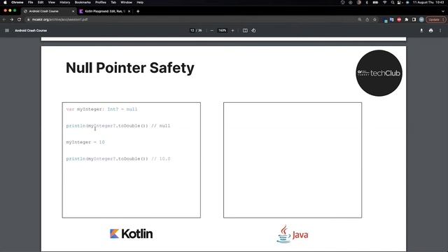Bookmark this page with the star icon
448x252 pixels.
point(374,20)
